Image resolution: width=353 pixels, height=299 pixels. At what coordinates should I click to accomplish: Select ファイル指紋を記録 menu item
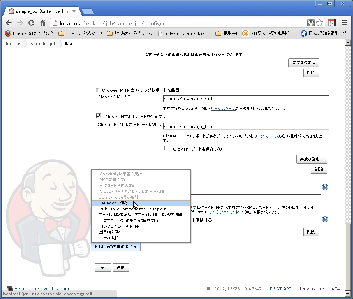[141, 215]
